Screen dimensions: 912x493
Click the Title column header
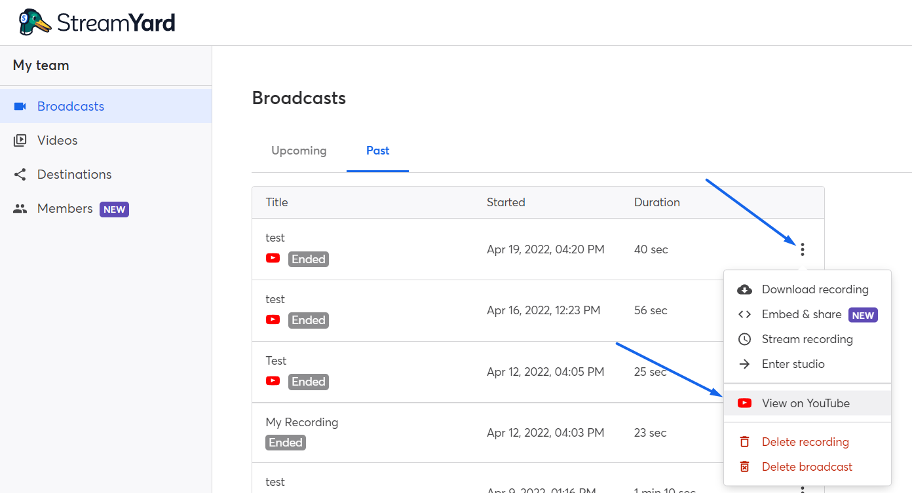click(x=276, y=202)
